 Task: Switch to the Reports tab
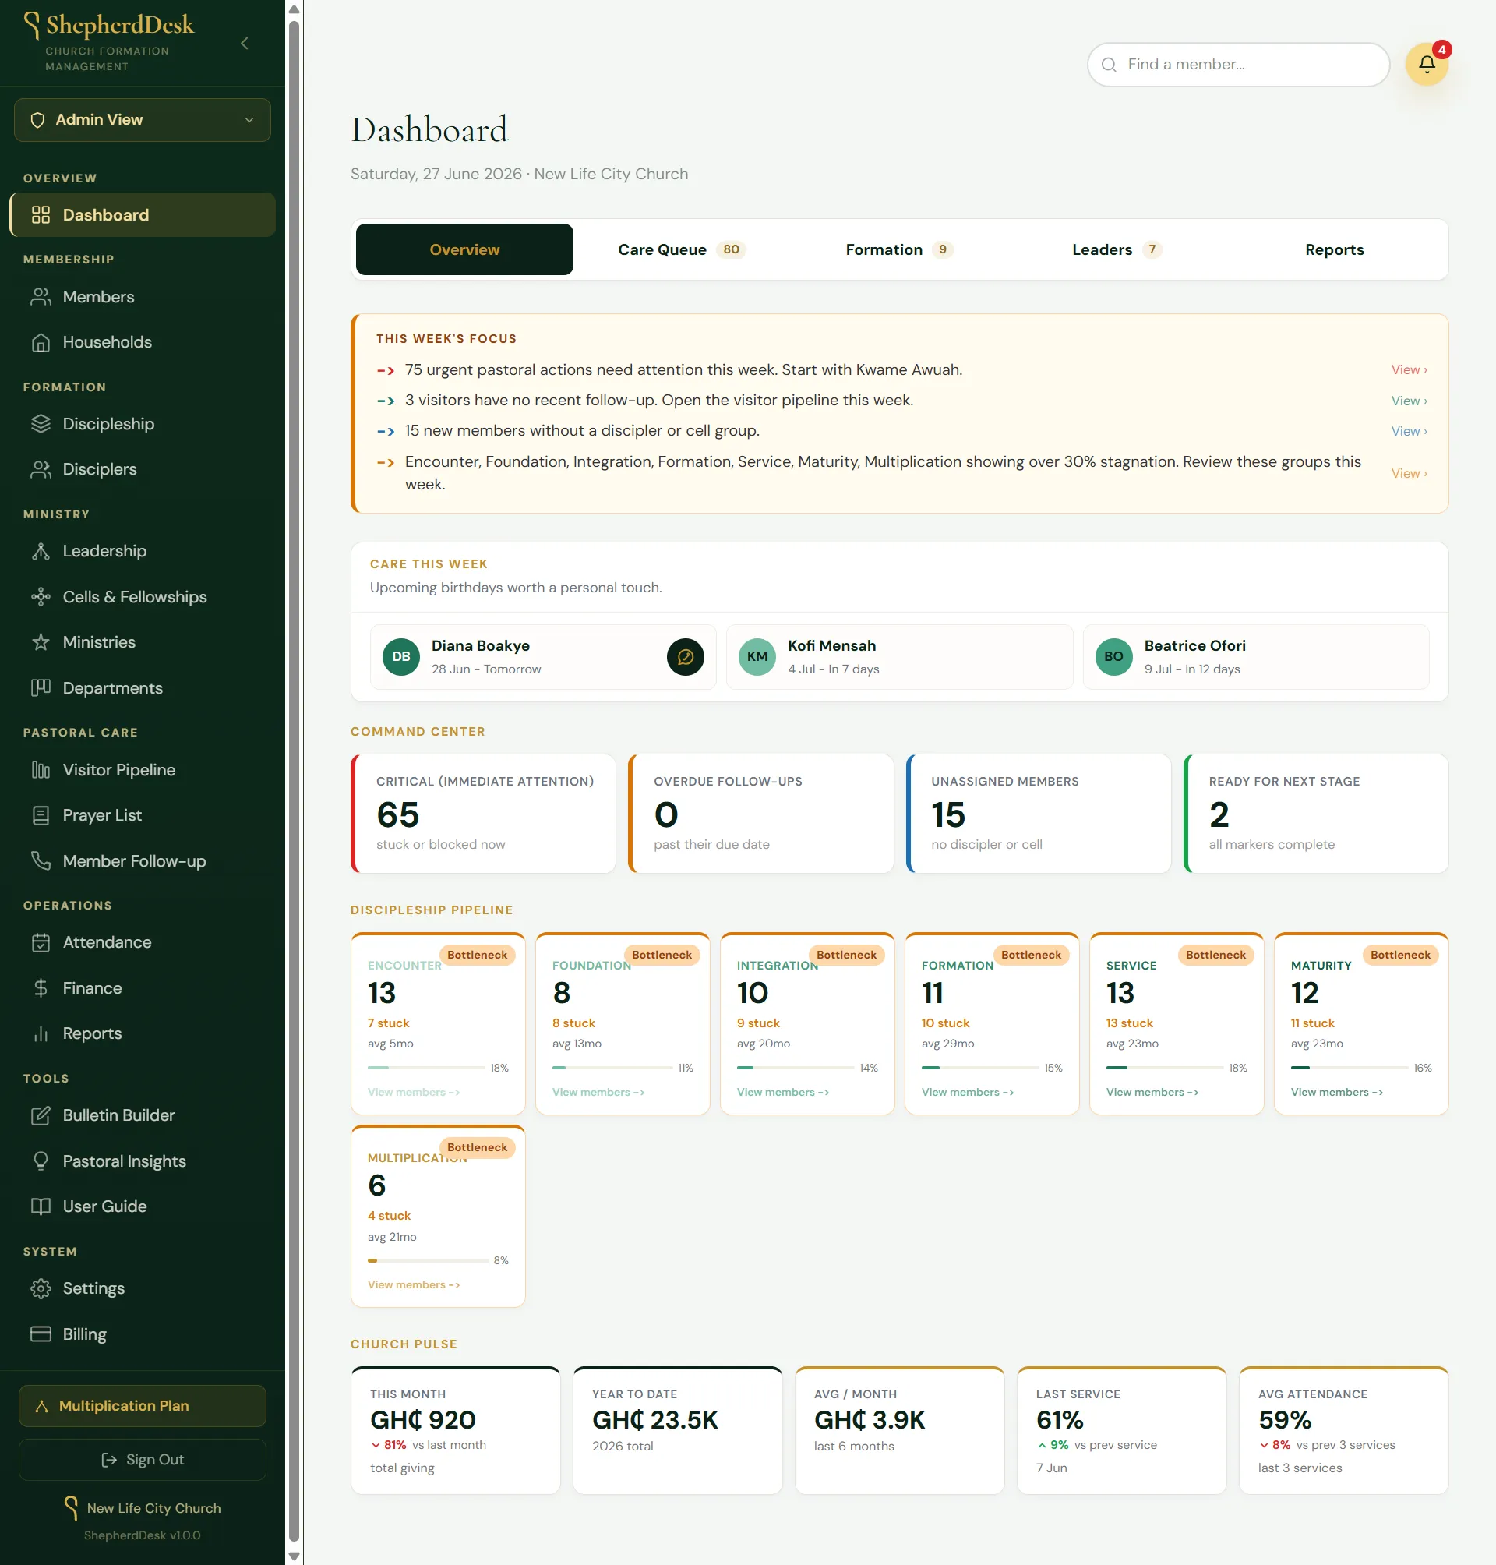pyautogui.click(x=1334, y=249)
